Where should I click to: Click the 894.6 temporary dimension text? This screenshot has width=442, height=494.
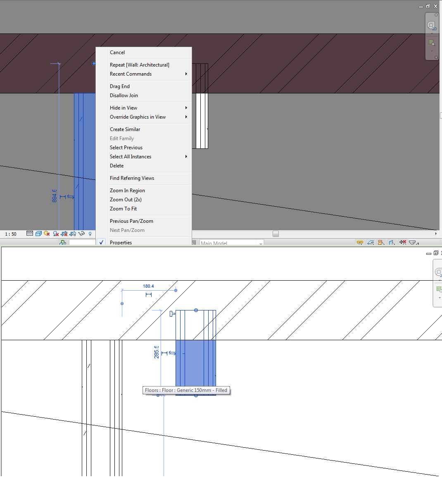(55, 196)
